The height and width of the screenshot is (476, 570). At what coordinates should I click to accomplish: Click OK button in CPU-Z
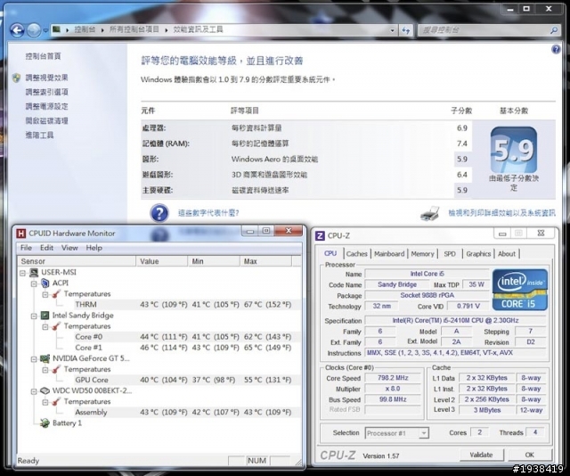[x=530, y=455]
